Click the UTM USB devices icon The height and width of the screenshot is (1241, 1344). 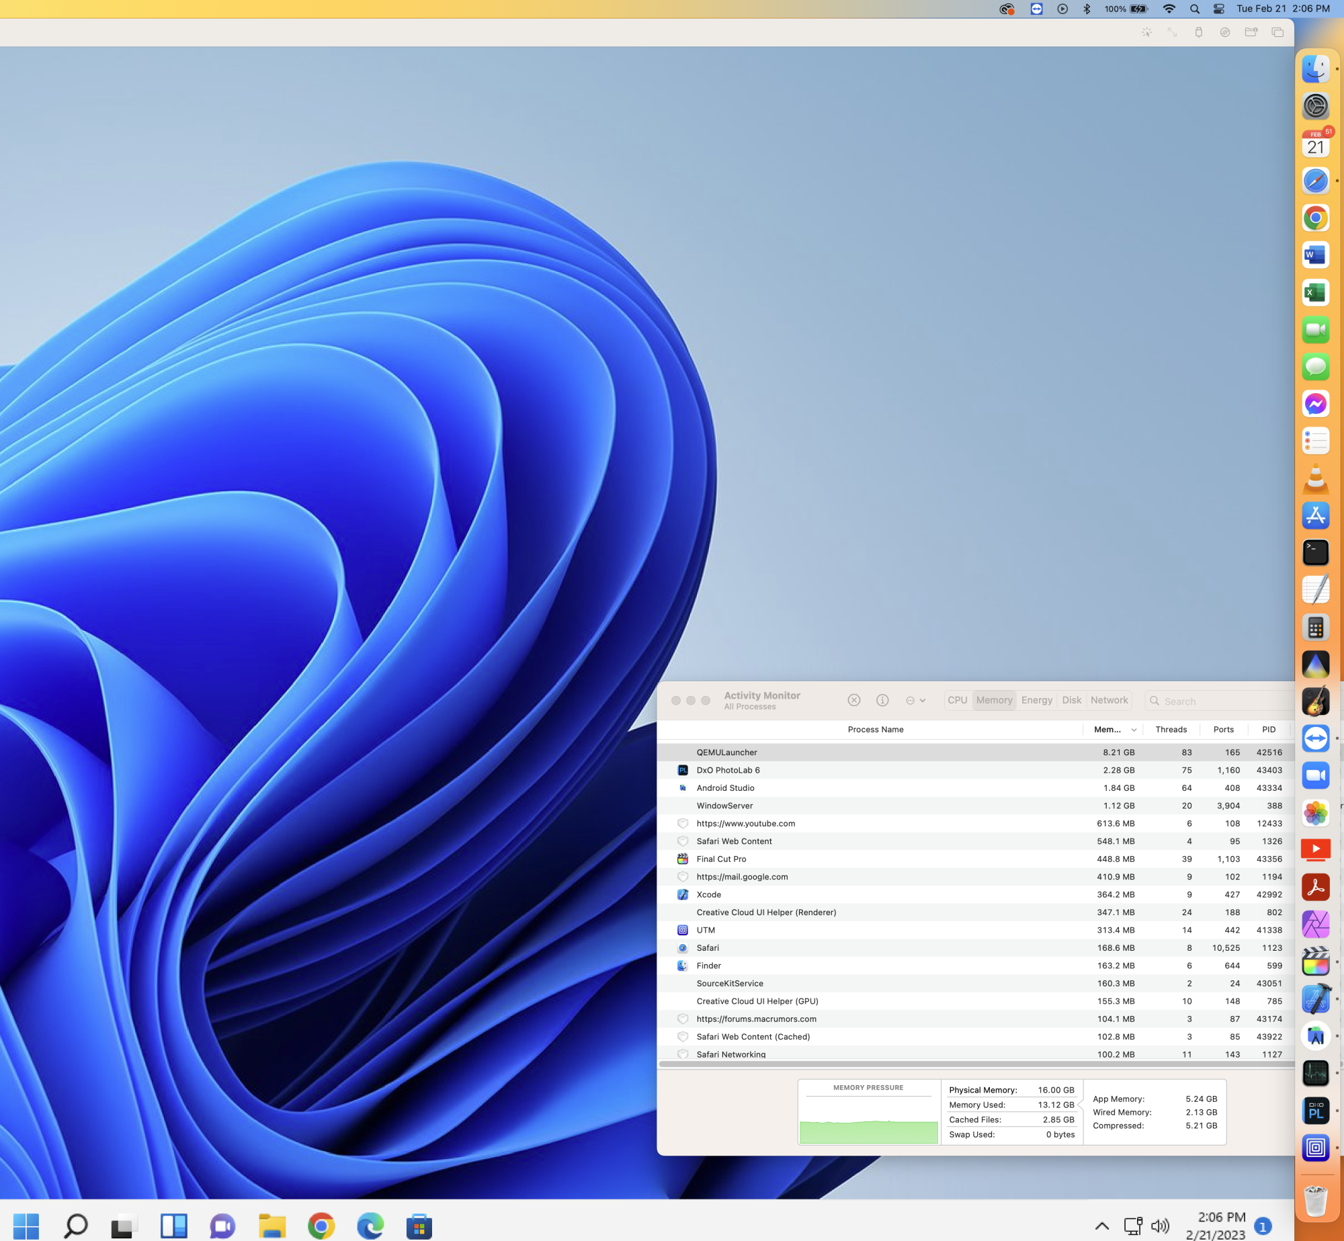click(x=1198, y=32)
